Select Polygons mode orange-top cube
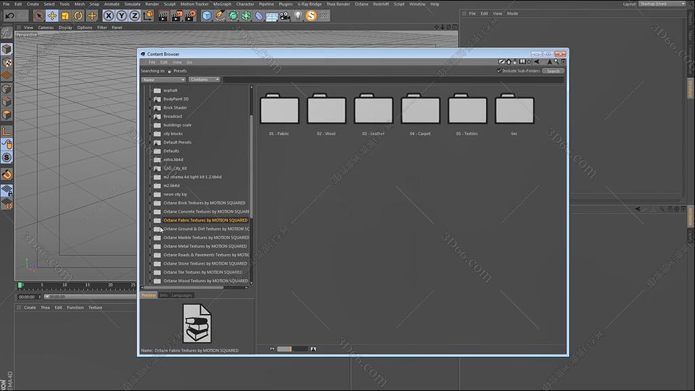The image size is (695, 391). click(x=6, y=115)
